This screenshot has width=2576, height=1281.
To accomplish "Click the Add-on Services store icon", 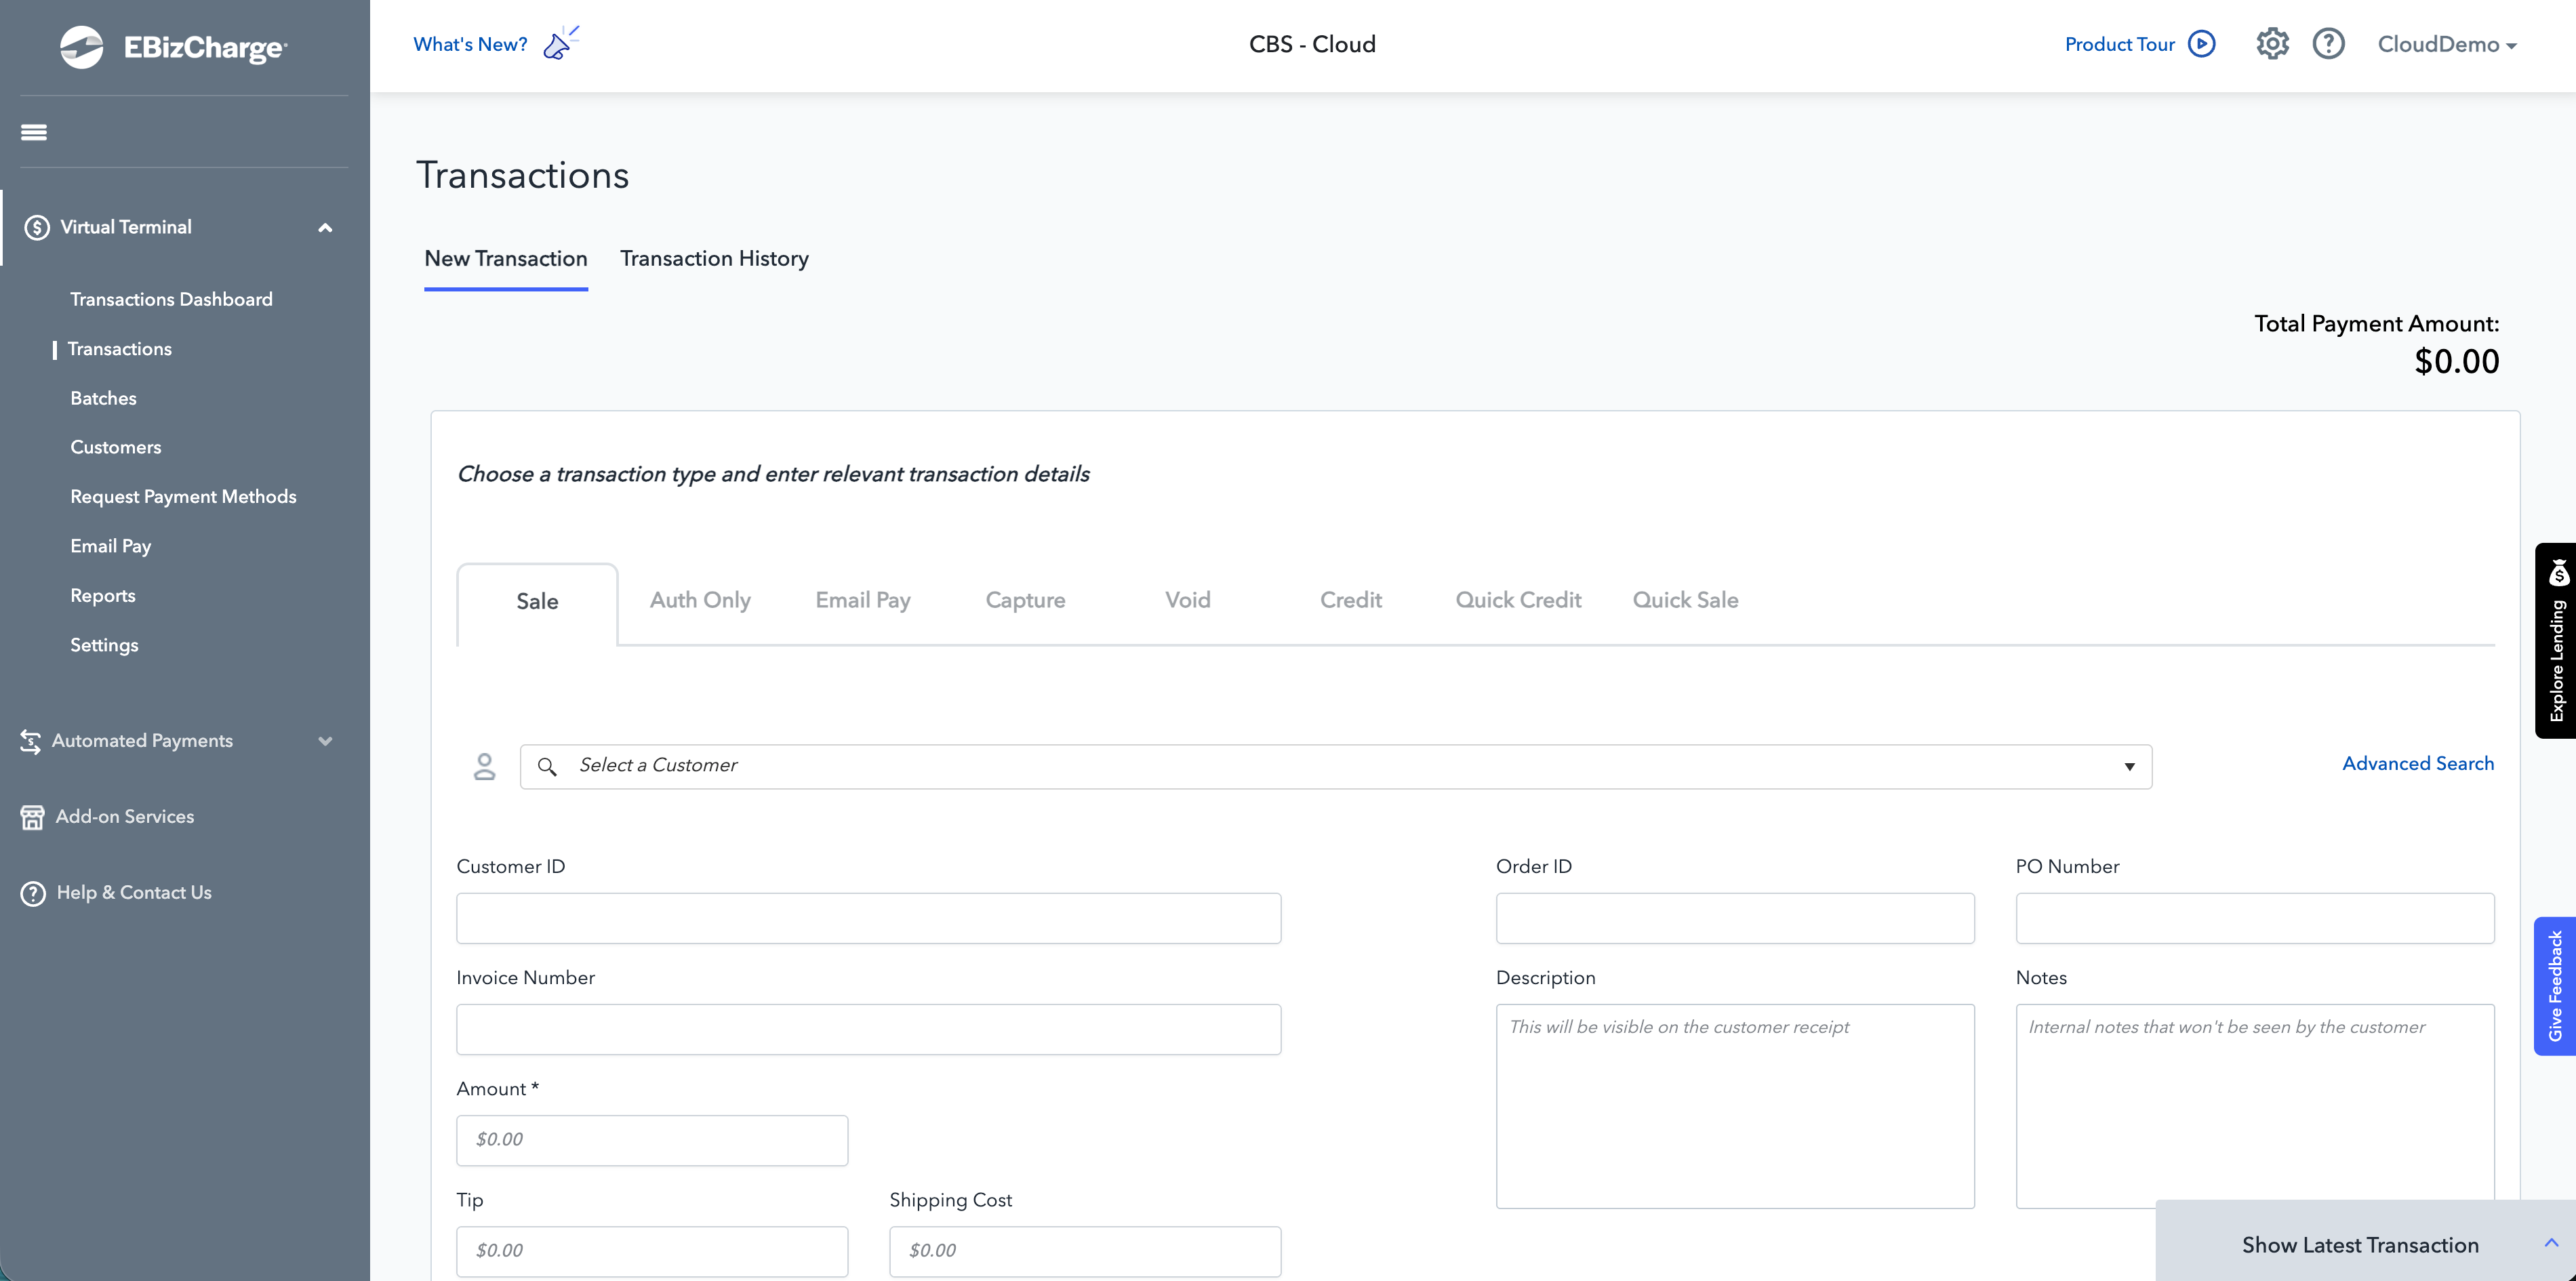I will pyautogui.click(x=32, y=817).
